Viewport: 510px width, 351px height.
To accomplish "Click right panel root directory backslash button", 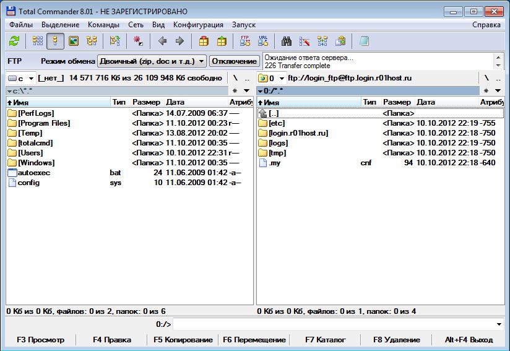I will coord(486,78).
